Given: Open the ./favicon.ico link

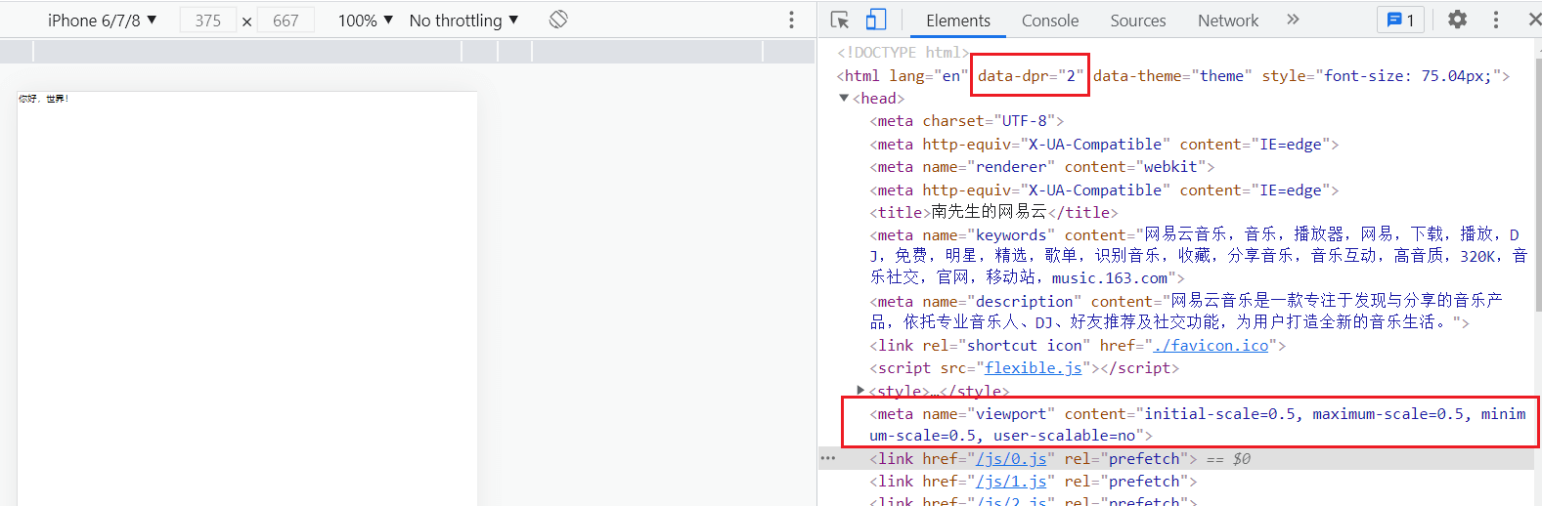Looking at the screenshot, I should click(1211, 346).
